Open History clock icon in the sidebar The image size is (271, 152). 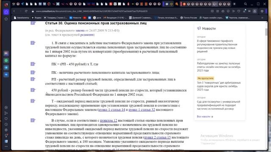(x=6, y=124)
